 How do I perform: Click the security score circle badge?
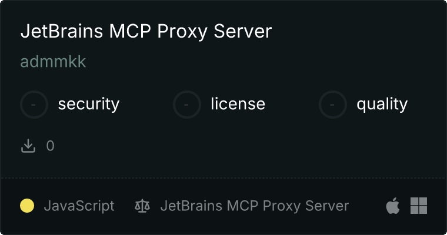click(34, 105)
